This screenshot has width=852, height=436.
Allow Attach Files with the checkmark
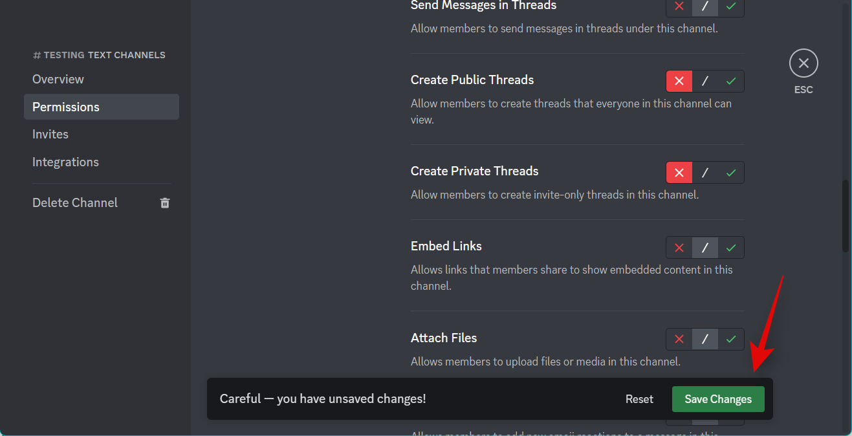731,339
